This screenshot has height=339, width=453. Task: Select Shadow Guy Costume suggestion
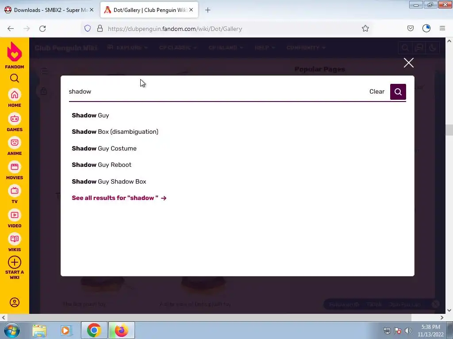tap(104, 148)
